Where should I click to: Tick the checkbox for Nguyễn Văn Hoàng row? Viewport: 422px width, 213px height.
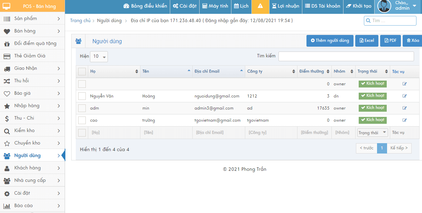pyautogui.click(x=82, y=96)
